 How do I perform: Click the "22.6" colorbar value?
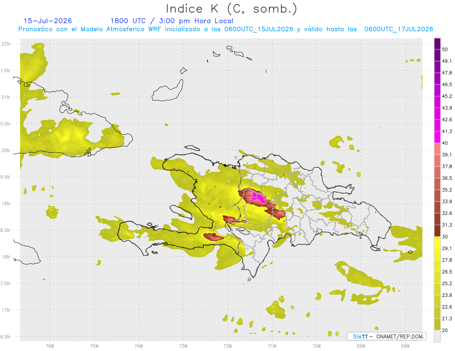click(447, 307)
